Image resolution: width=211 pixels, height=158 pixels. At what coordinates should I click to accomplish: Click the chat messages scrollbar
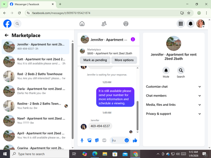point(138,115)
